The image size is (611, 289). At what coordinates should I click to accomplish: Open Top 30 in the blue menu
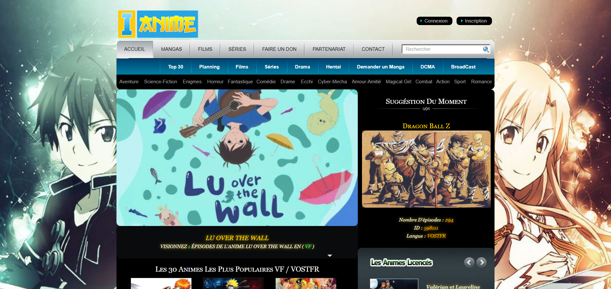coord(176,67)
